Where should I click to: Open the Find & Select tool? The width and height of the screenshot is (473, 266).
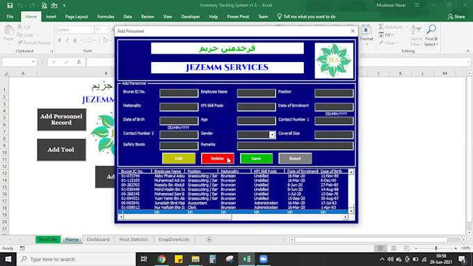[431, 36]
